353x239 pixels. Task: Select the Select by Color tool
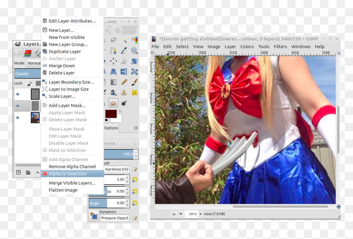point(135,40)
